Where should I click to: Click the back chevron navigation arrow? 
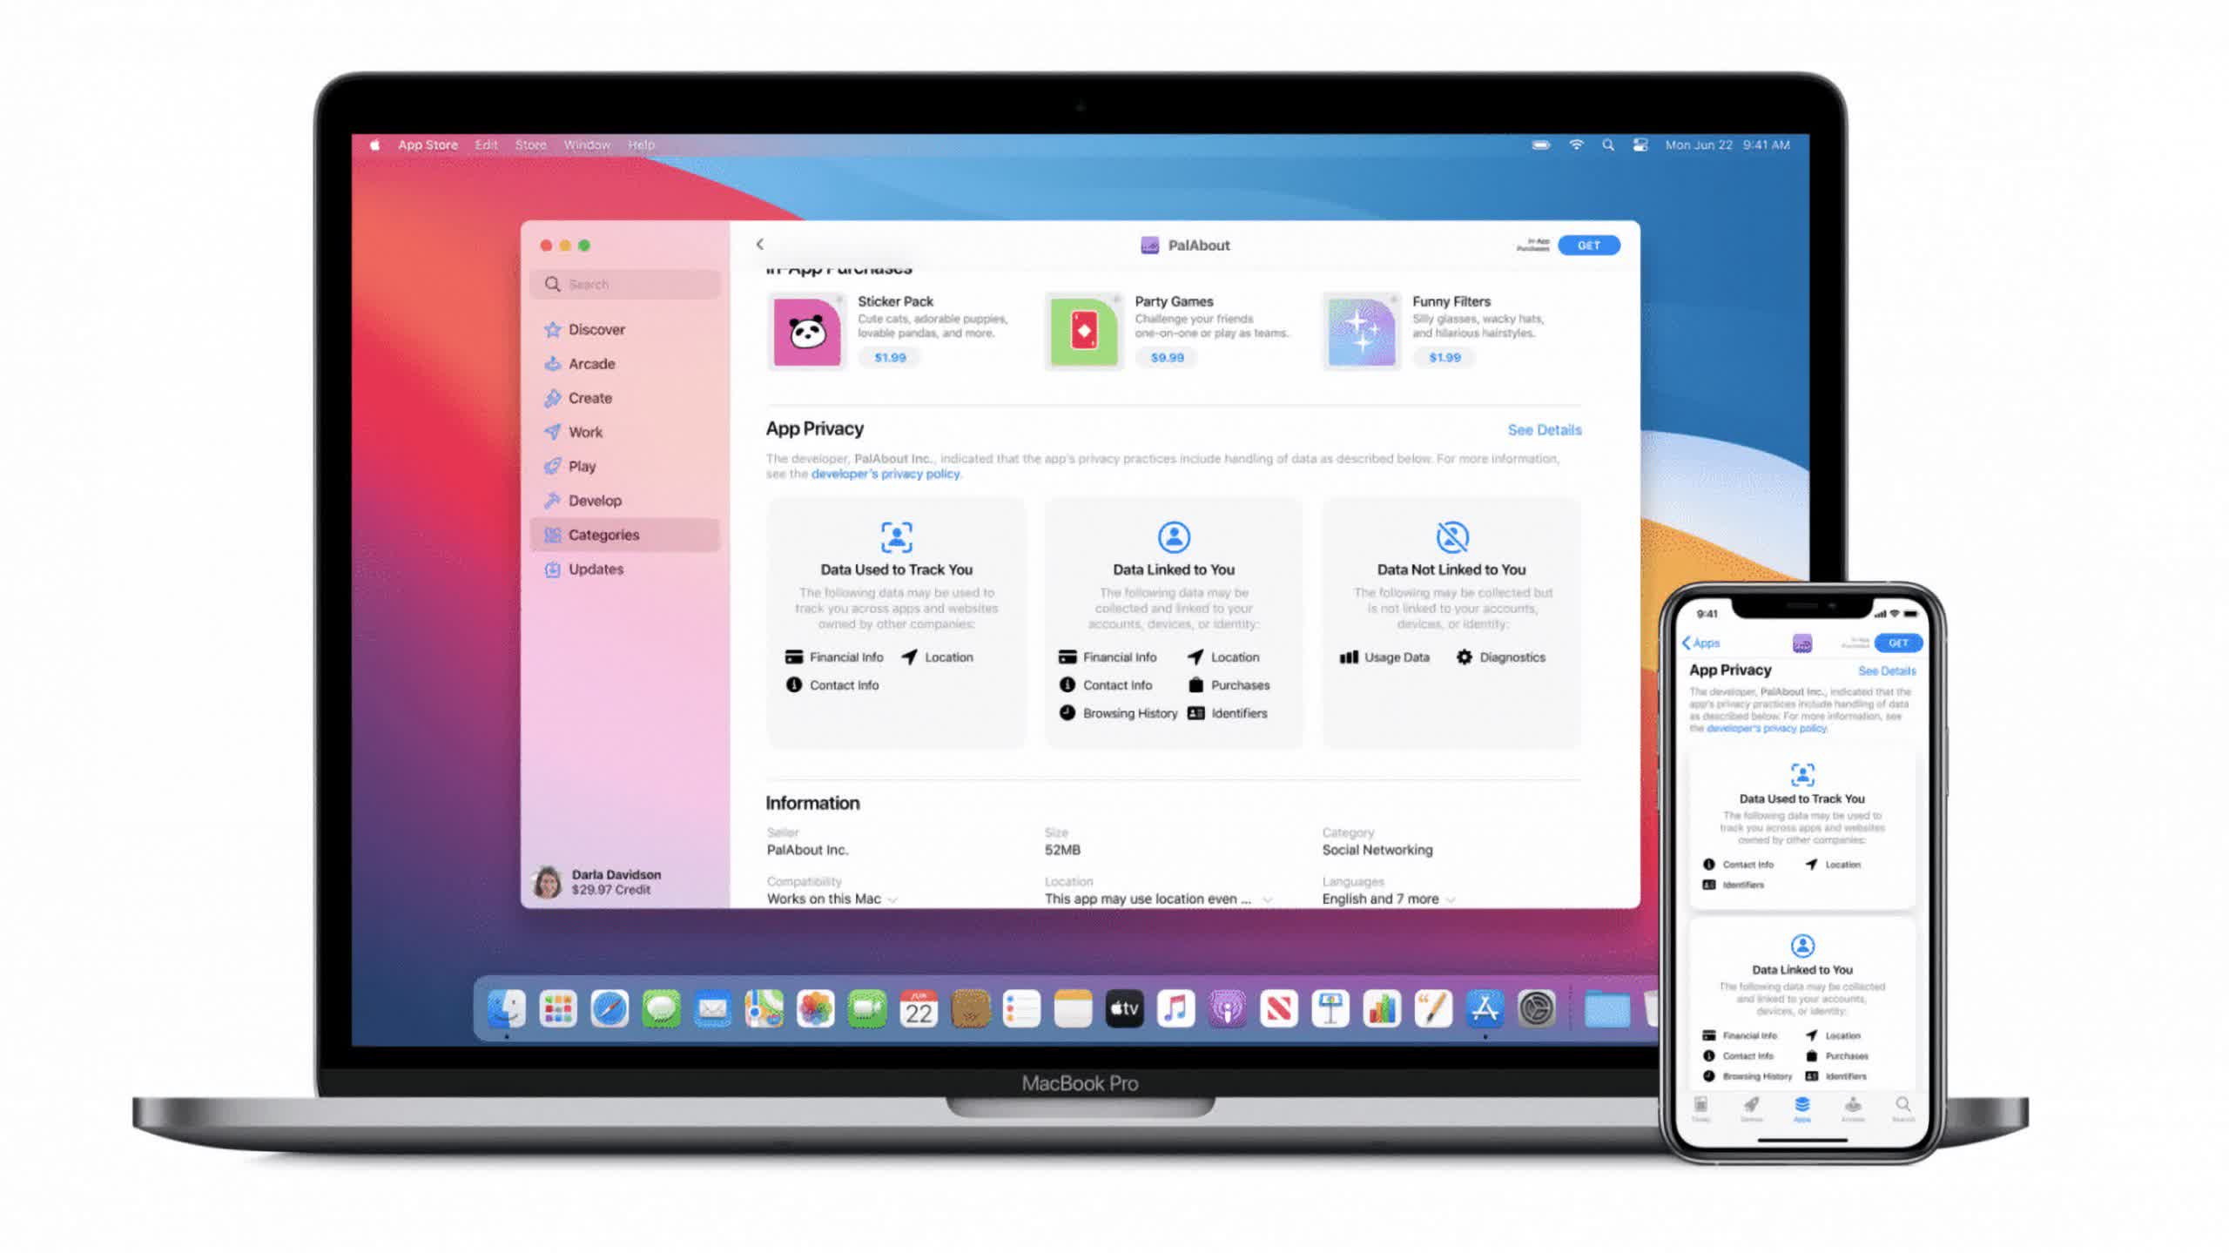tap(759, 244)
